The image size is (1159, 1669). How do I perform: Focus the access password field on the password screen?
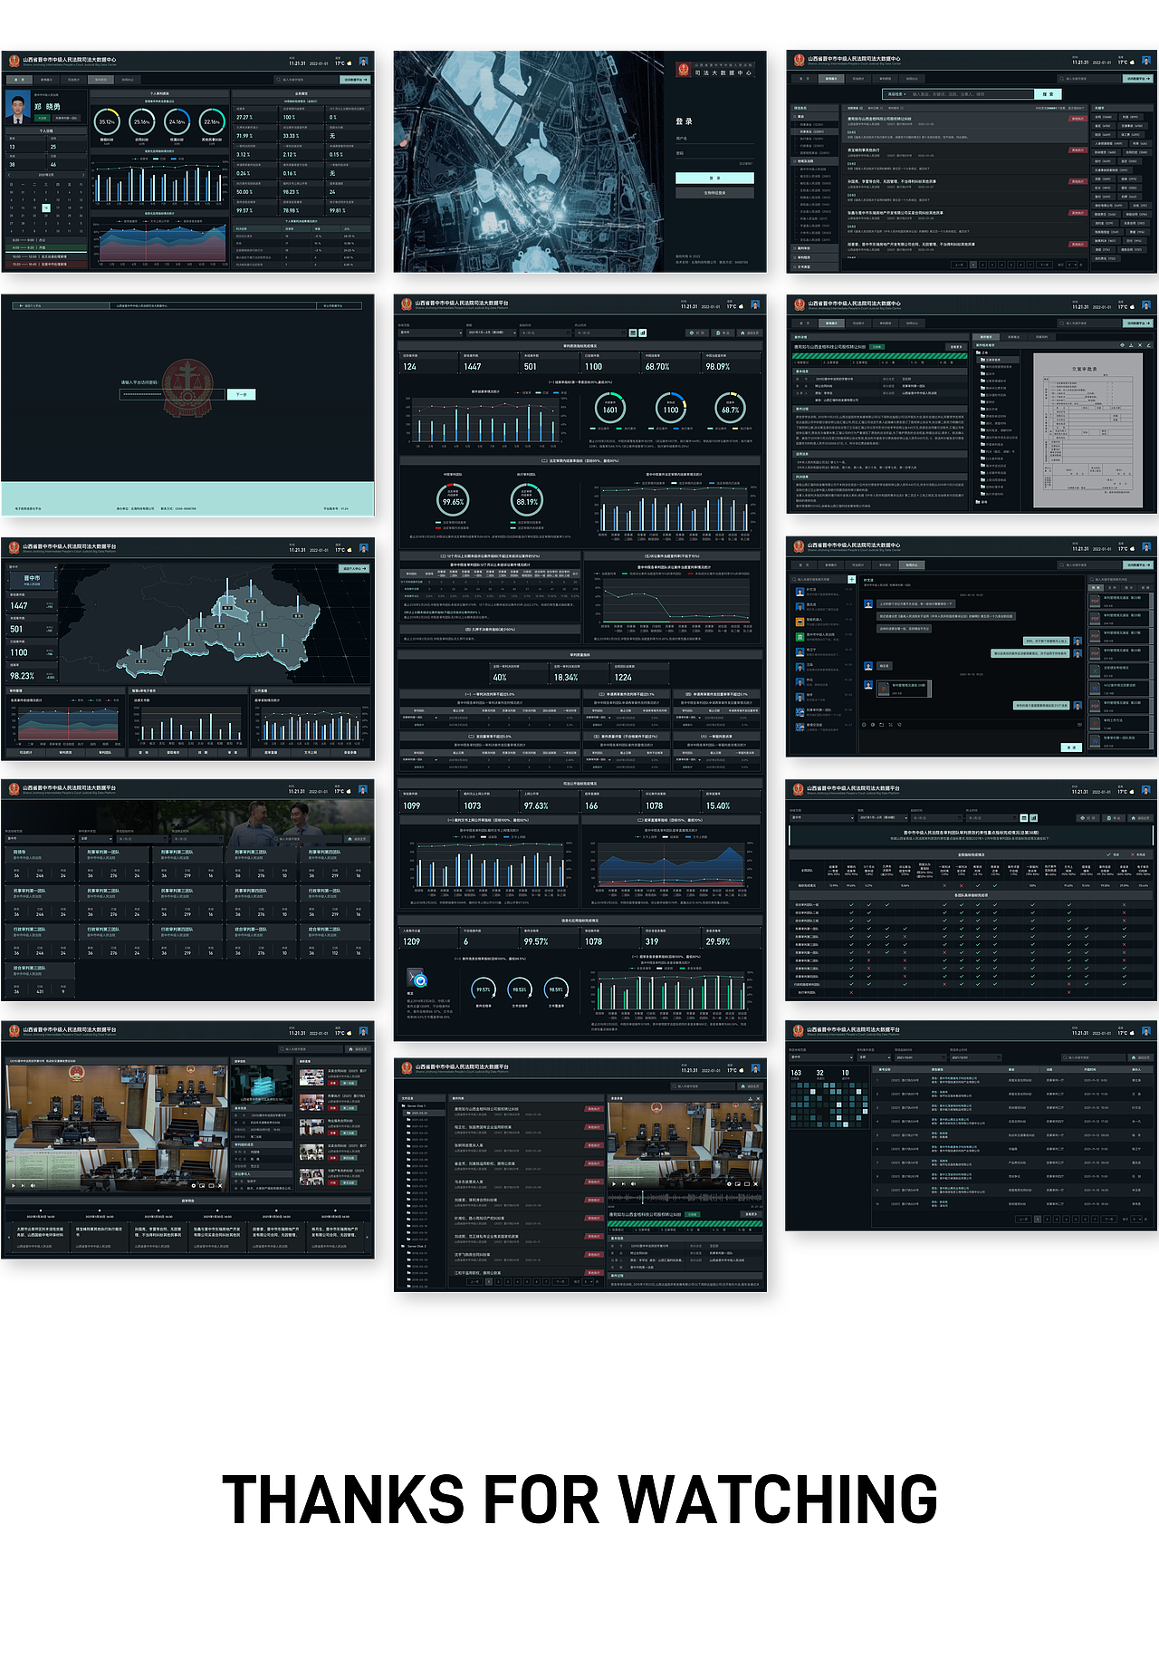click(172, 394)
